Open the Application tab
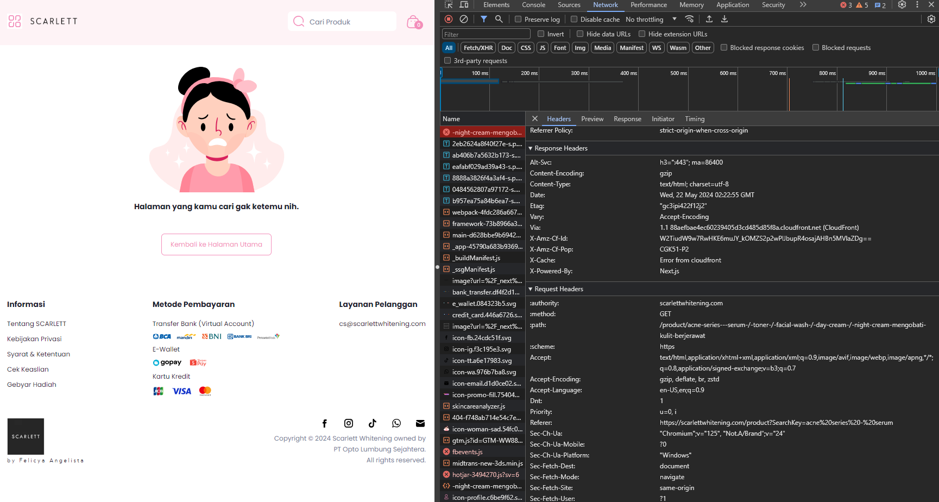The height and width of the screenshot is (502, 939). (733, 5)
